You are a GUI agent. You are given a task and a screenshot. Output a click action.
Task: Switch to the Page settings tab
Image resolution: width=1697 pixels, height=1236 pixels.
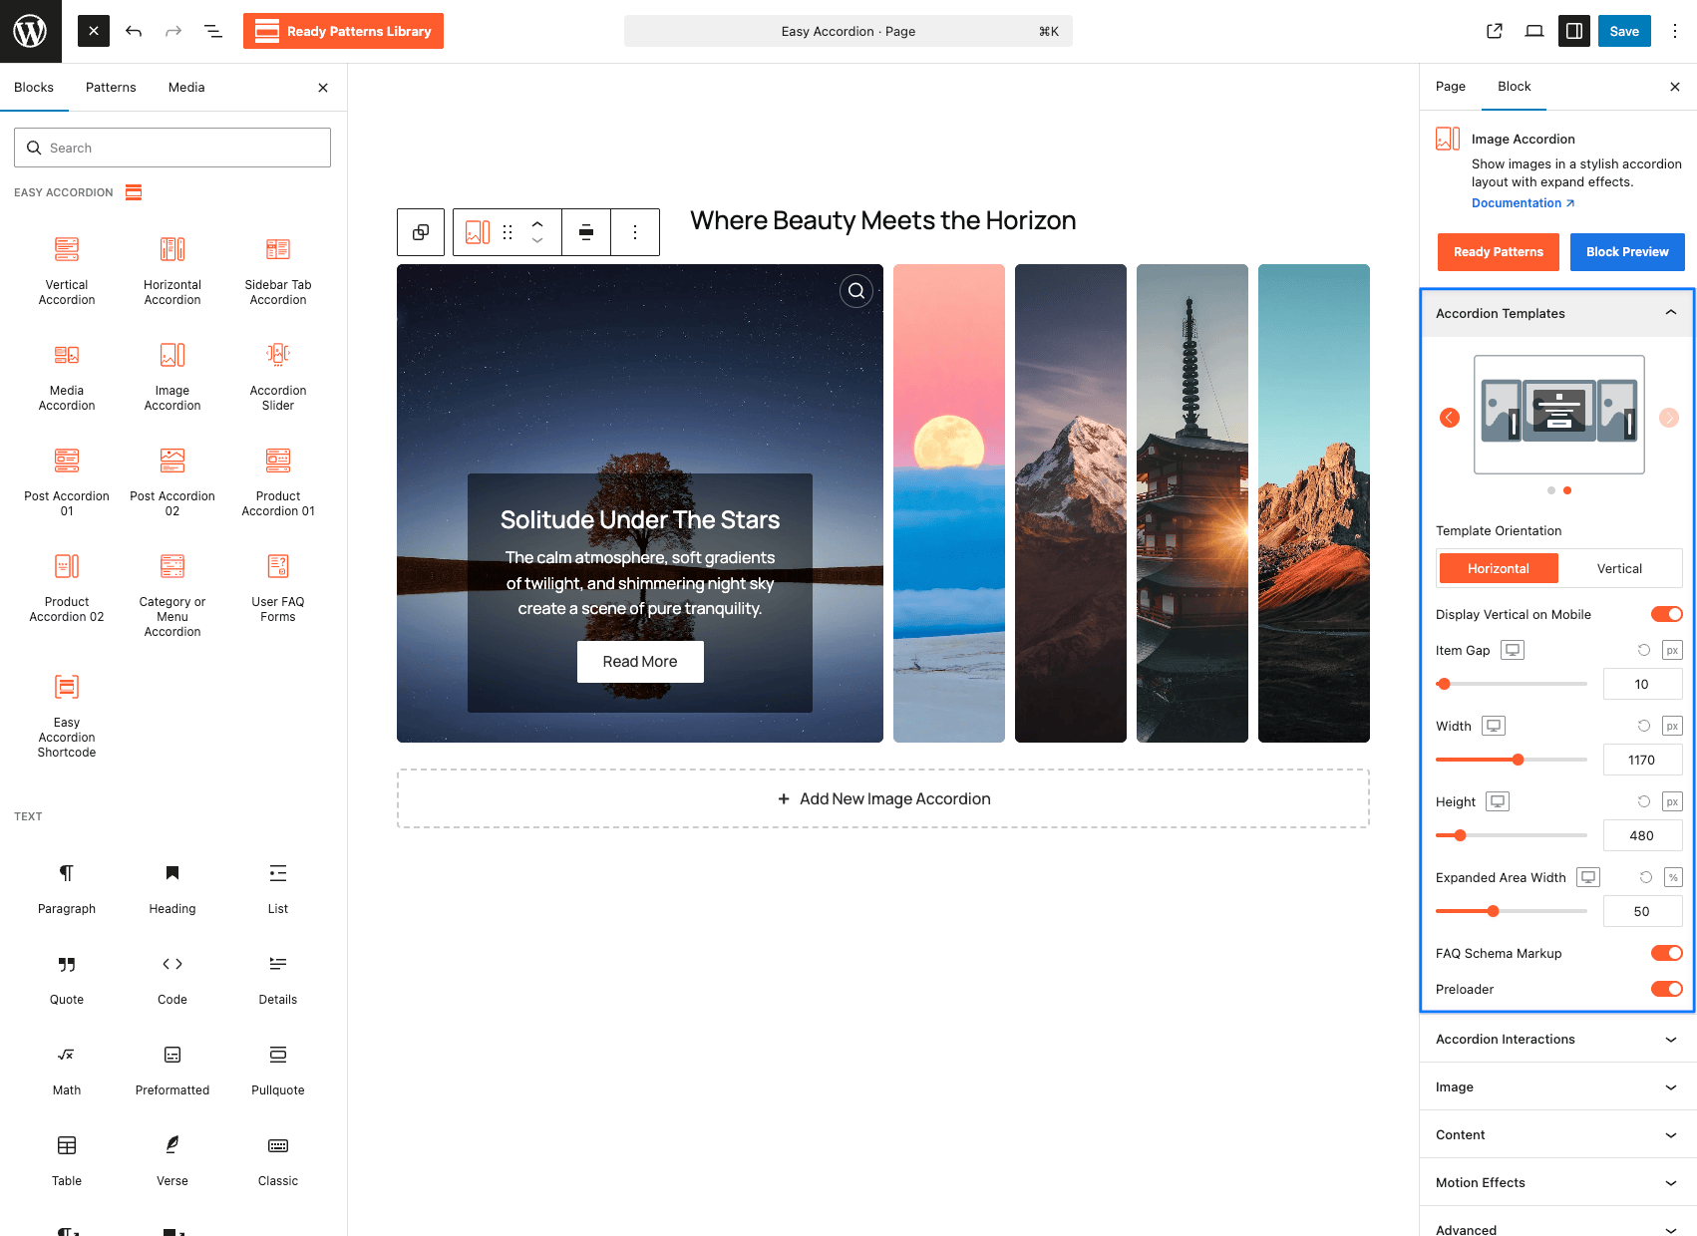pyautogui.click(x=1451, y=87)
